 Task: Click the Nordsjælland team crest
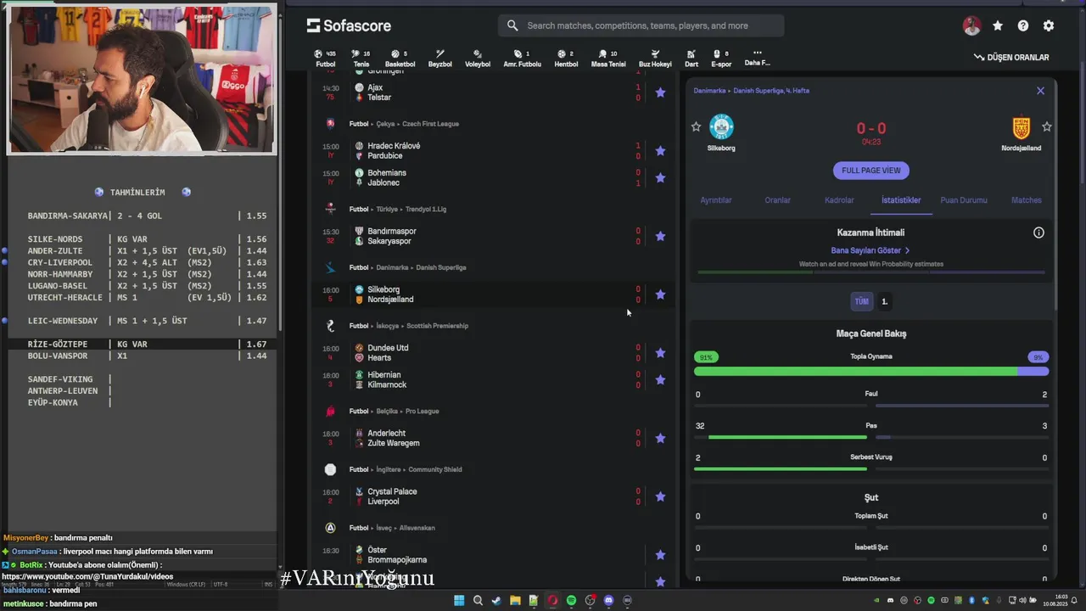(x=1021, y=128)
